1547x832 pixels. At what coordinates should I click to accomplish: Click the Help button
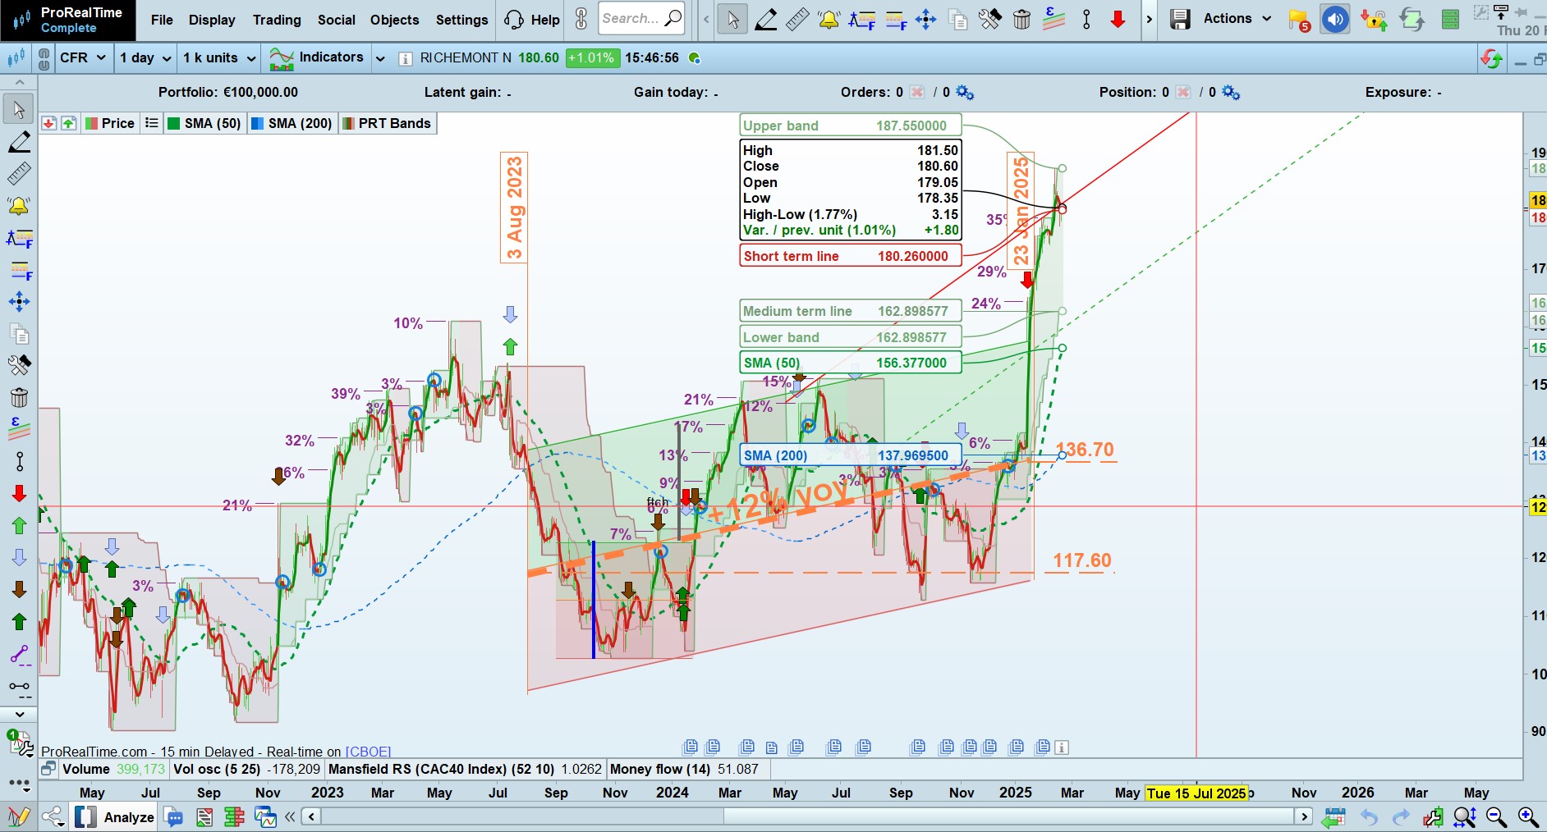tap(531, 20)
